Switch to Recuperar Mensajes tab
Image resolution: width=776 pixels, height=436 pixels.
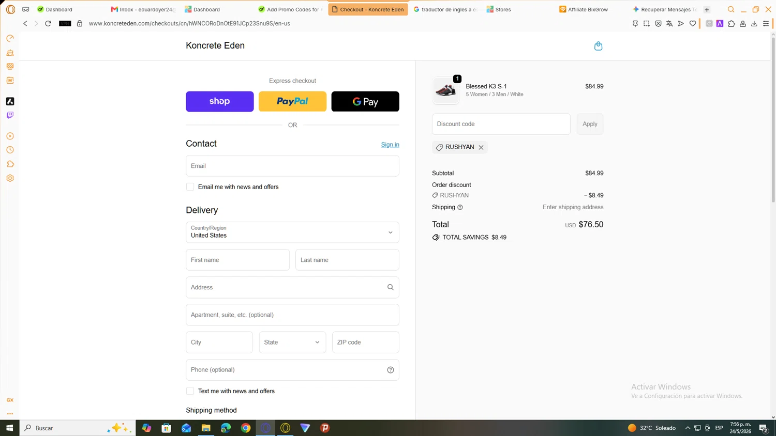point(665,9)
